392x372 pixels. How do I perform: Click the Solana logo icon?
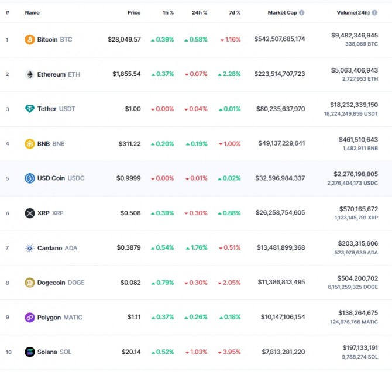point(30,352)
